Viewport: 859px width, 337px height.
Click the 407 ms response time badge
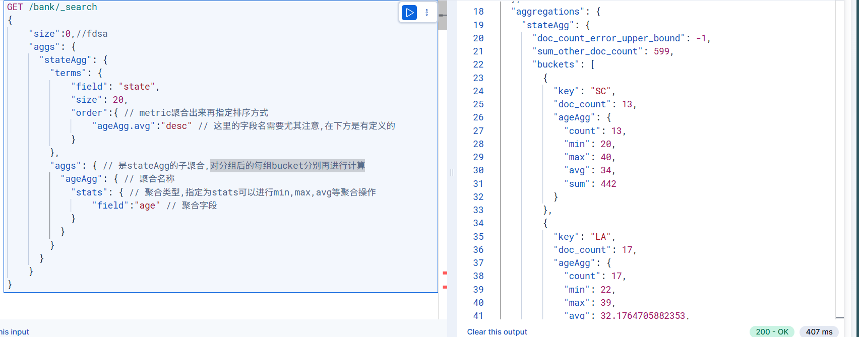click(819, 331)
